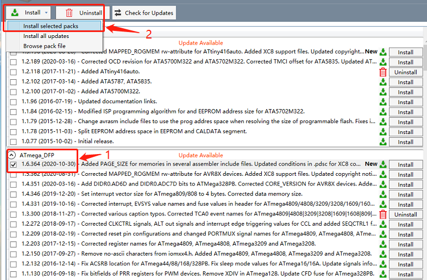The height and width of the screenshot is (280, 427).
Task: Click green download icon for version 1.1.96
Action: point(383,102)
